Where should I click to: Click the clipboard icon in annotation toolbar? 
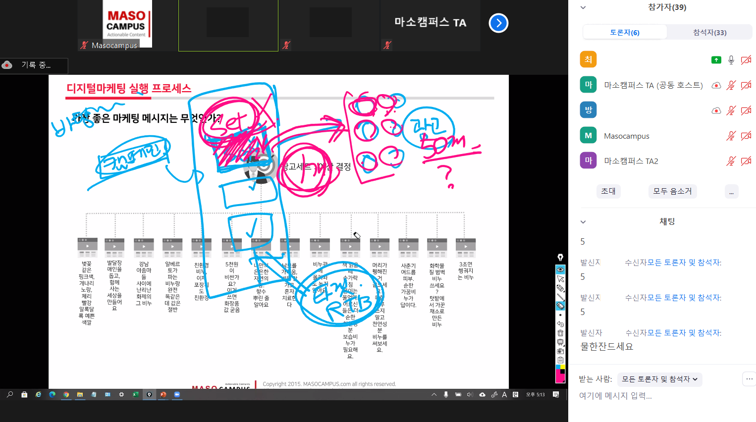[x=560, y=360]
